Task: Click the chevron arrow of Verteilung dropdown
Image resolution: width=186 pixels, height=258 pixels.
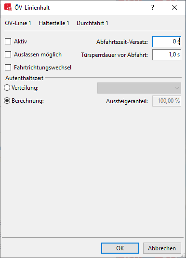Action: (177, 88)
